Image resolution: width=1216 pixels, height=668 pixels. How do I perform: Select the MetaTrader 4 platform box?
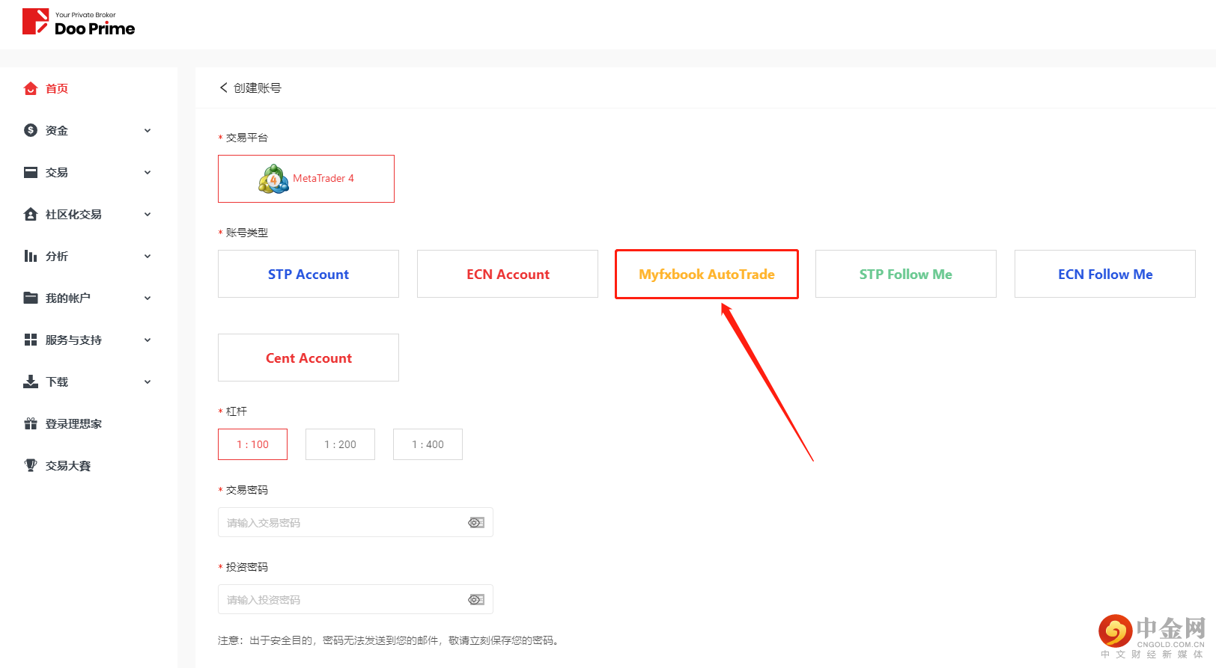(306, 179)
